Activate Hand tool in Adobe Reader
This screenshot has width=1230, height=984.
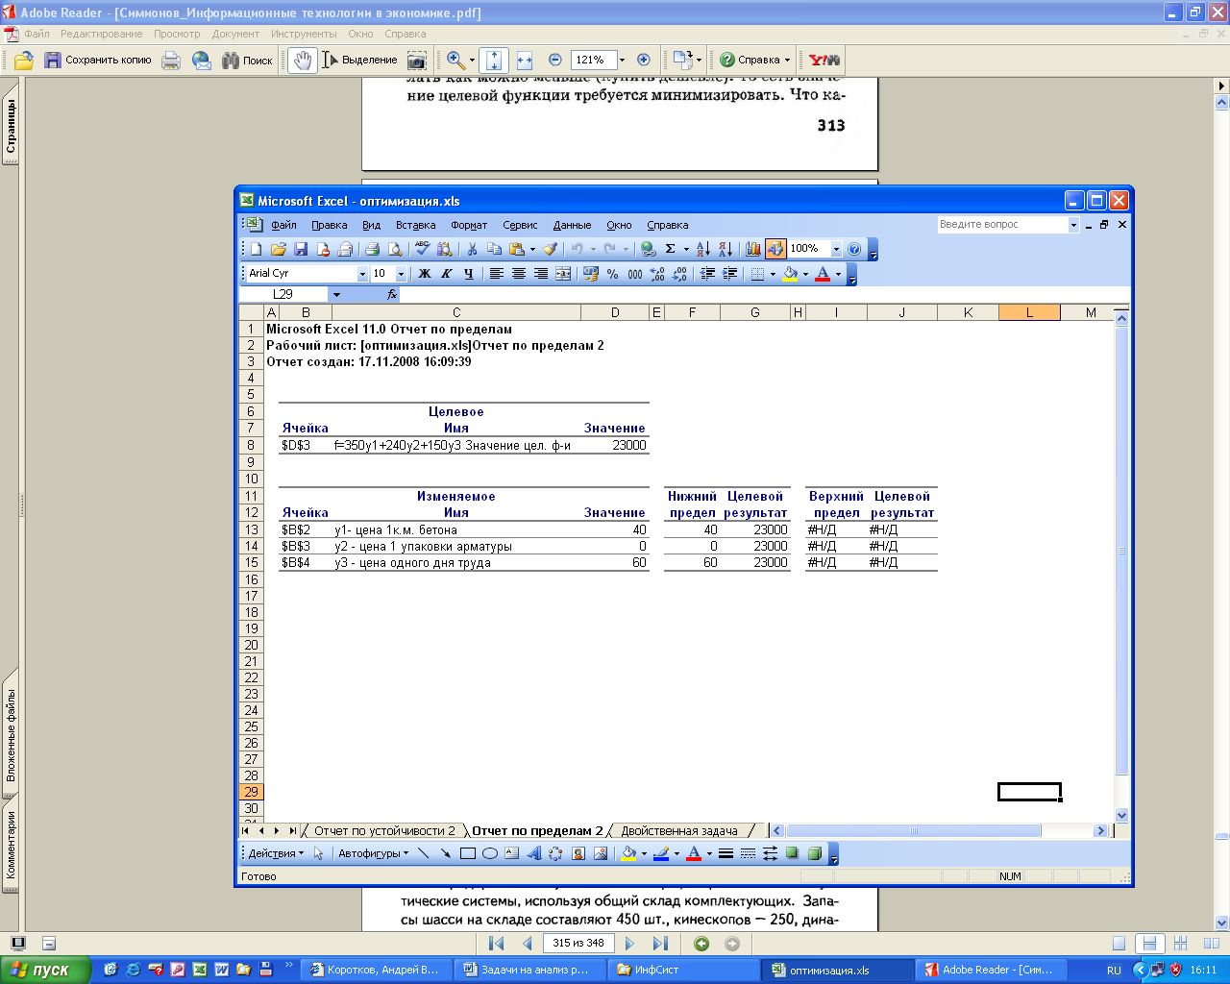tap(303, 61)
